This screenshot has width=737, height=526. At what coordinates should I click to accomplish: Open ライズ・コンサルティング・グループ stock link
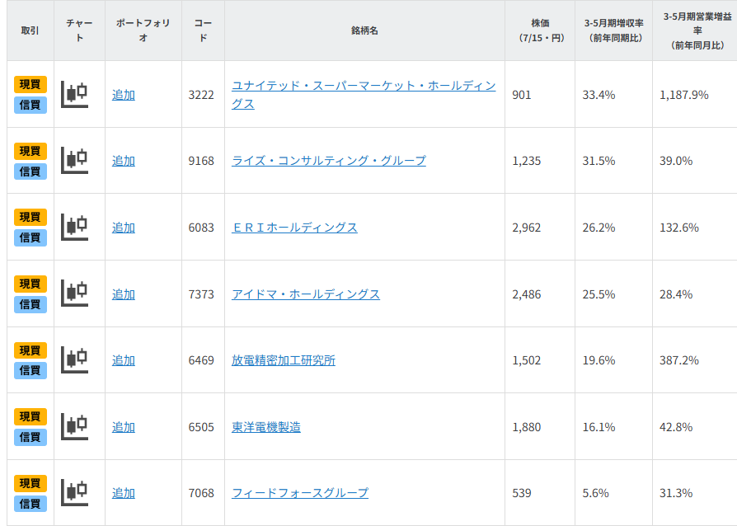click(x=329, y=161)
